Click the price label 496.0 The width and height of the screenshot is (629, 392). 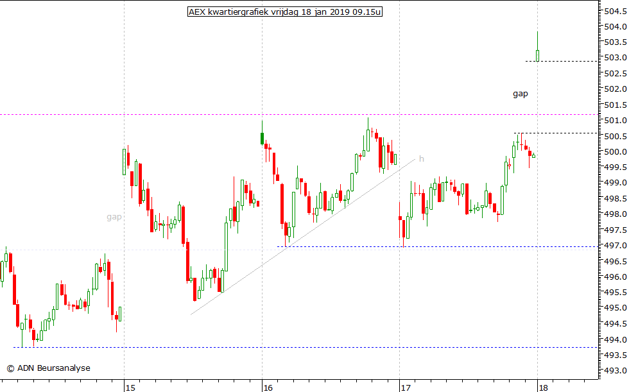[616, 277]
